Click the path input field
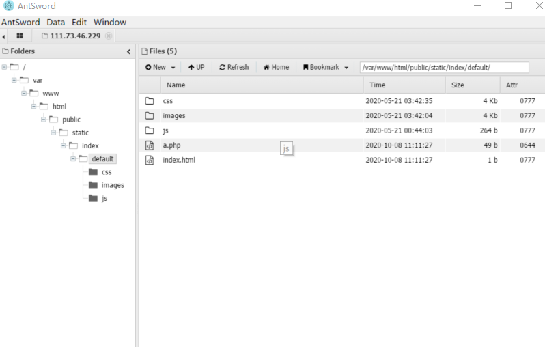Image resolution: width=545 pixels, height=347 pixels. click(x=444, y=68)
